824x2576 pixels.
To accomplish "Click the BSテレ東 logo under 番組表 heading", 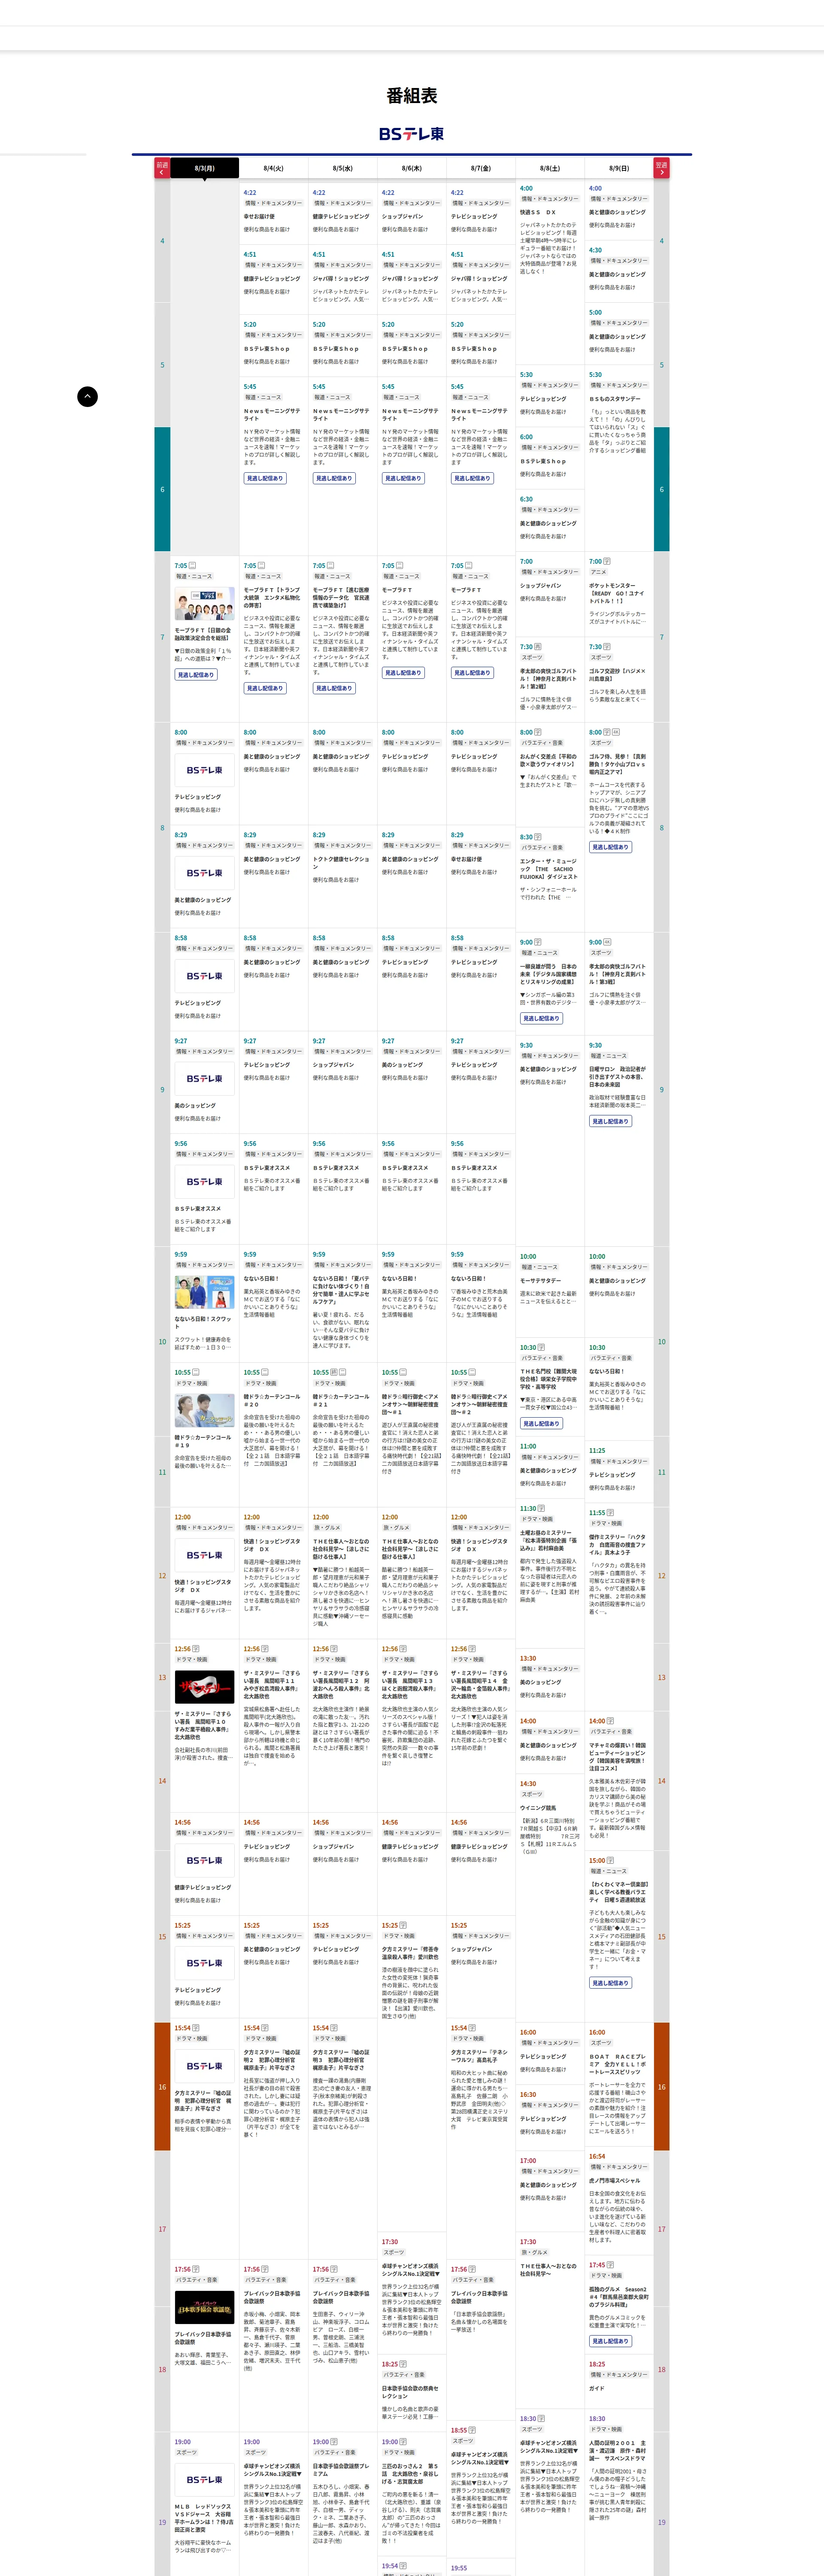I will 412,134.
